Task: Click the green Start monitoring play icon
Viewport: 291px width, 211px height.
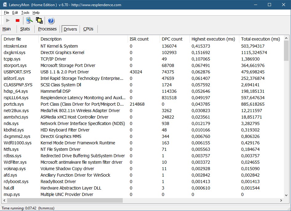Action: 8,21
